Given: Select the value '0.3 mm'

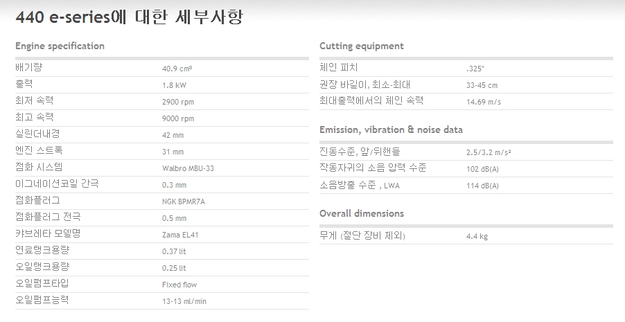Looking at the screenshot, I should tap(174, 186).
